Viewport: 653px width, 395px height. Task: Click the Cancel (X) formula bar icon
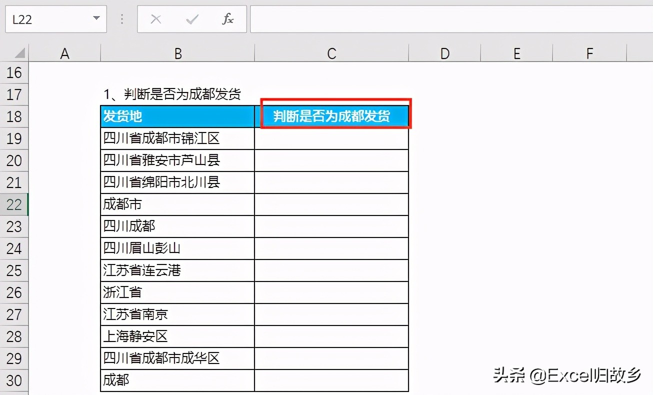pyautogui.click(x=156, y=19)
